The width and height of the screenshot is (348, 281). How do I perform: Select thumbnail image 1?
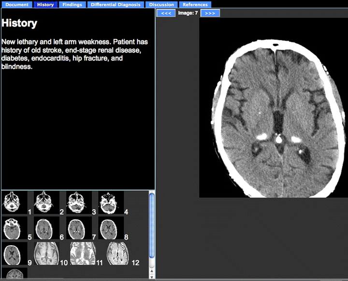(13, 203)
